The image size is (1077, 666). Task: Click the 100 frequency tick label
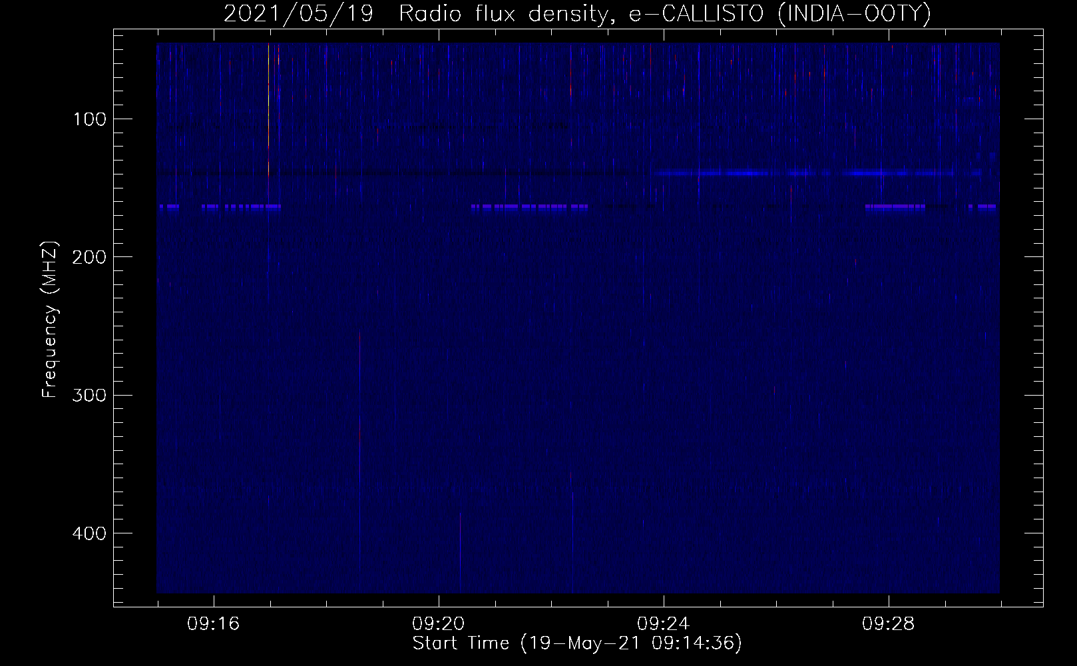click(x=89, y=119)
